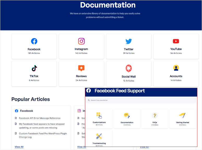
Task: Open the Getting Started flag icon
Action: pyautogui.click(x=182, y=115)
